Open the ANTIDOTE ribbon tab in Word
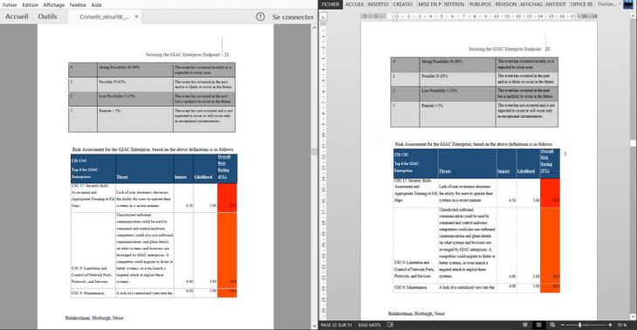Viewport: 637px width, 330px height. [555, 4]
